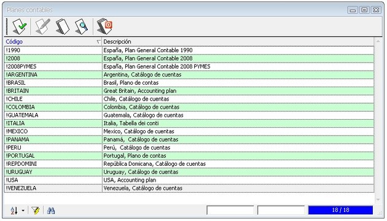The height and width of the screenshot is (221, 387).
Task: Click 'Venezuela, Catálogo de cuentas' description
Action: tap(143, 188)
